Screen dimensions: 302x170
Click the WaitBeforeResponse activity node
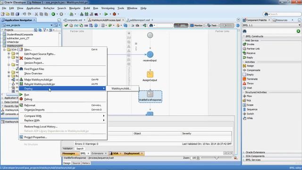[150, 96]
